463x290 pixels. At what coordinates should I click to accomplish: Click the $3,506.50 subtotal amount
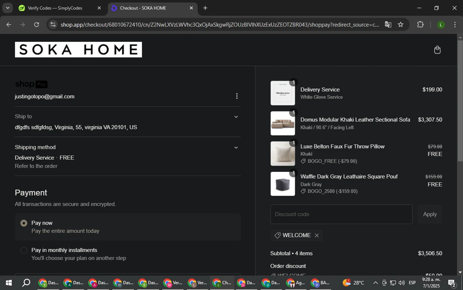(430, 253)
